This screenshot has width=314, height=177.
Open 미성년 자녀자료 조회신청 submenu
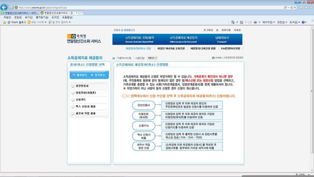171,49
